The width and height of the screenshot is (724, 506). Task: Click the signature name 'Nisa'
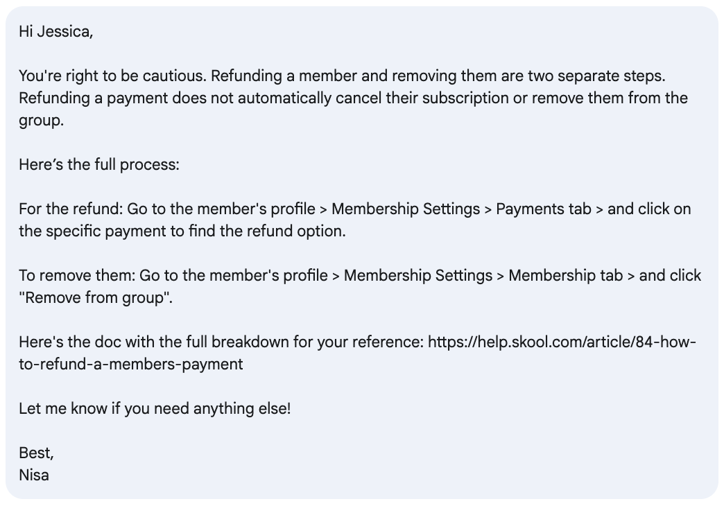[34, 475]
